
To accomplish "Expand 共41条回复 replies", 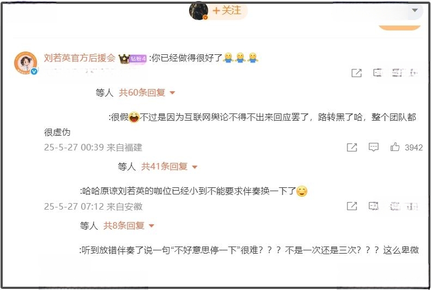I will tap(169, 167).
